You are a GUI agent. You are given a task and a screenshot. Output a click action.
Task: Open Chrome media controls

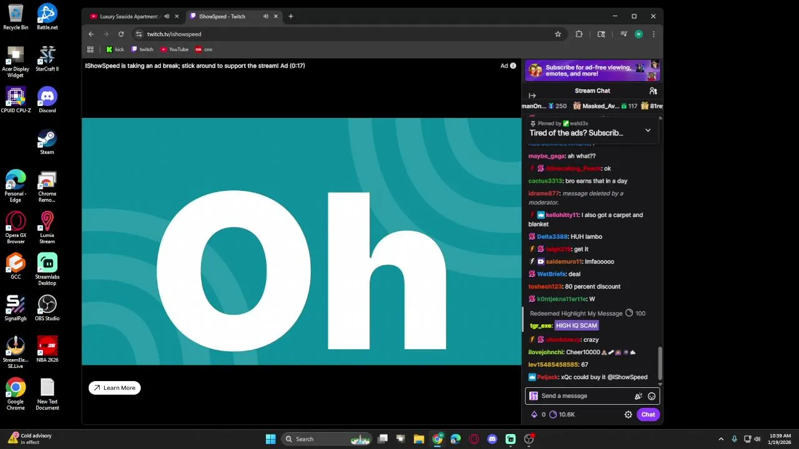pos(623,34)
